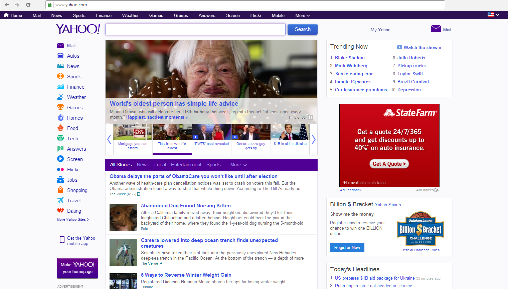Open the Games trophy icon

[60, 107]
